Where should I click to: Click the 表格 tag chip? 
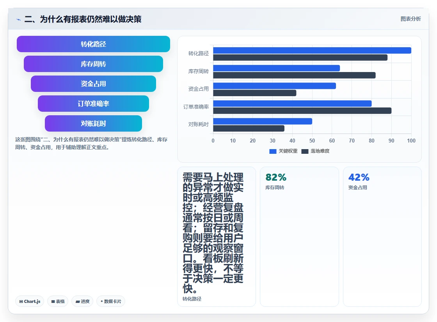58,301
